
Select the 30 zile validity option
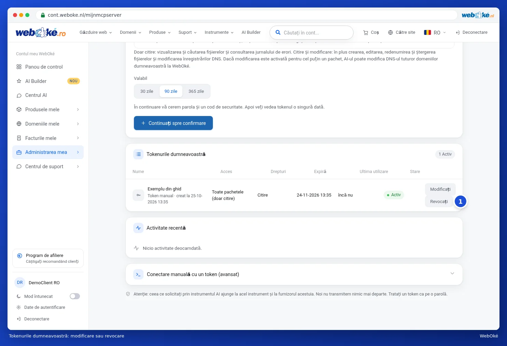(x=147, y=91)
